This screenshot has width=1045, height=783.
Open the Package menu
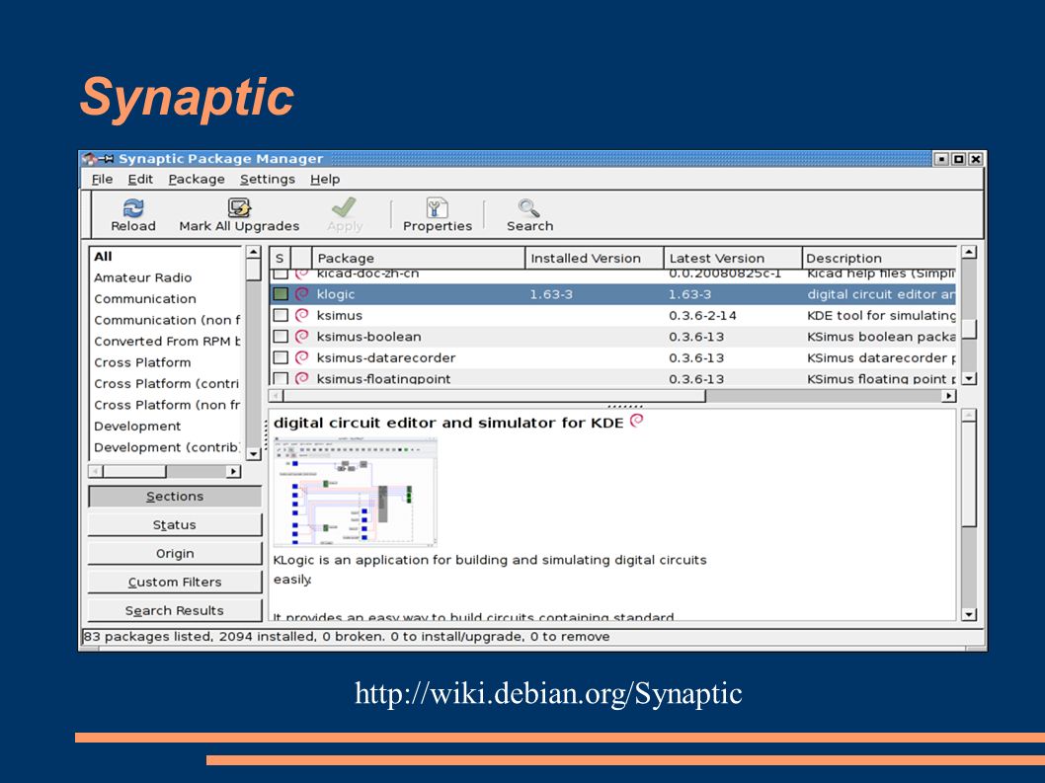click(x=196, y=180)
